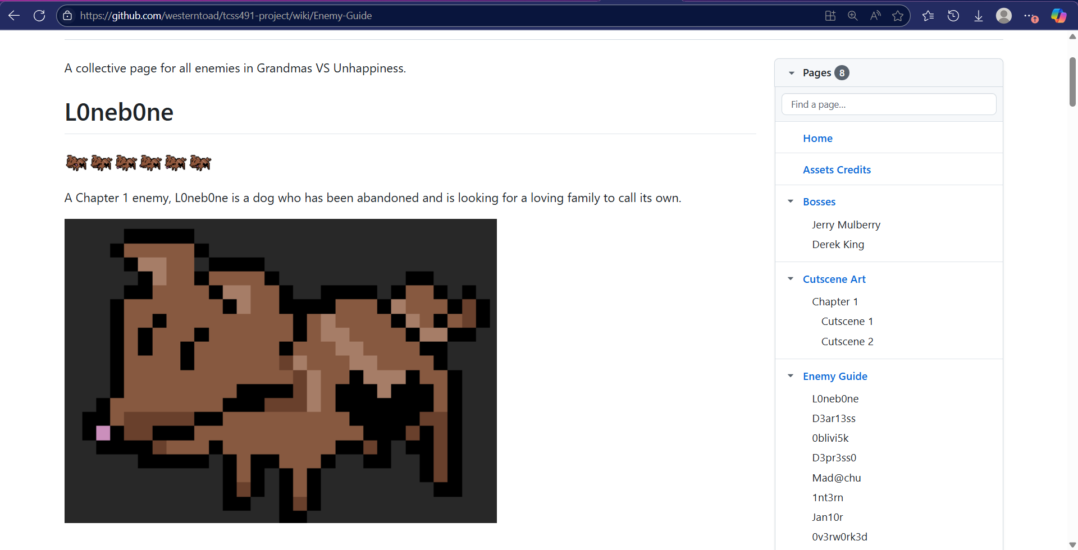This screenshot has height=550, width=1078.
Task: Collapse the Pages sidebar panel
Action: point(792,73)
